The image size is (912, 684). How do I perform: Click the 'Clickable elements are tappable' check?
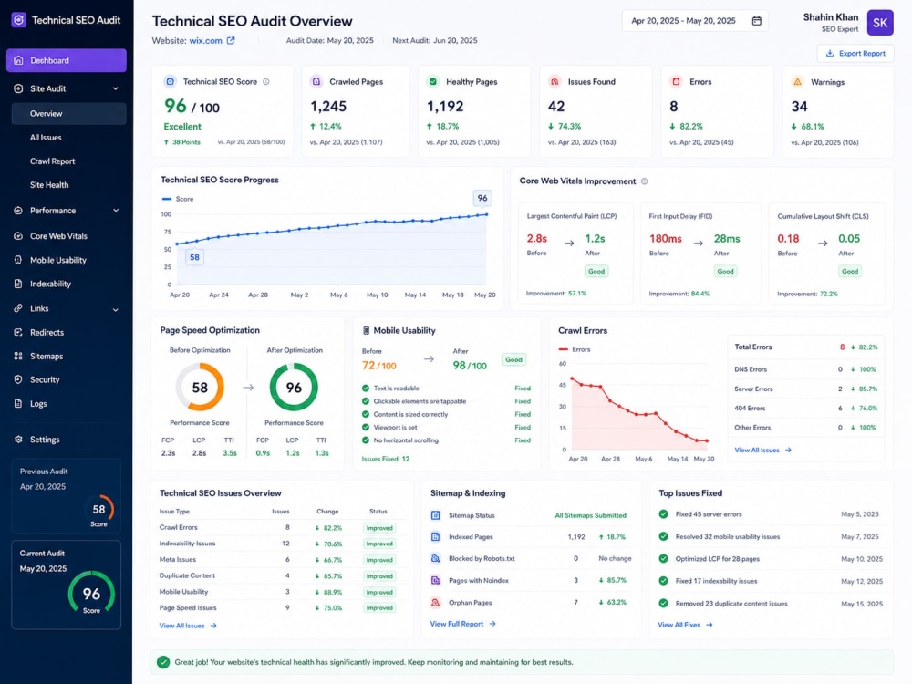pyautogui.click(x=366, y=401)
